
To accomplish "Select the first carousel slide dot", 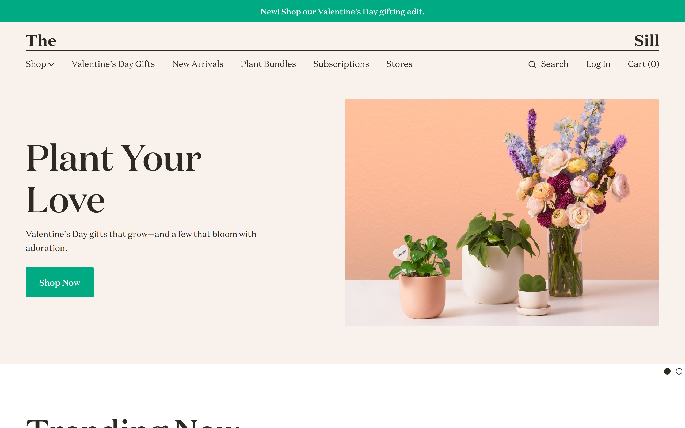I will 667,371.
